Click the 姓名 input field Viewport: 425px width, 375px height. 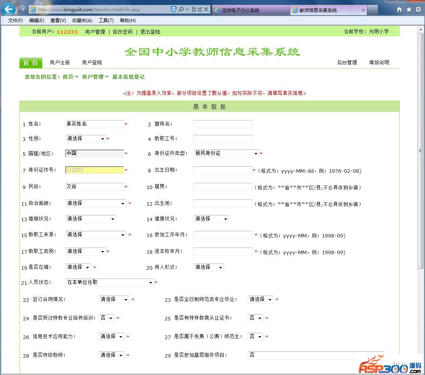tap(95, 124)
